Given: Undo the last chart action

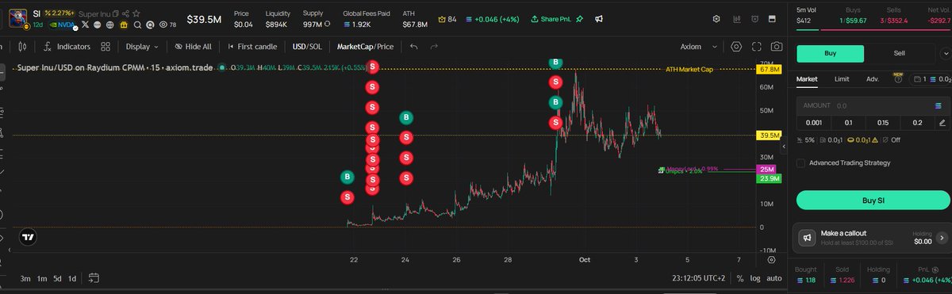Looking at the screenshot, I should (414, 47).
